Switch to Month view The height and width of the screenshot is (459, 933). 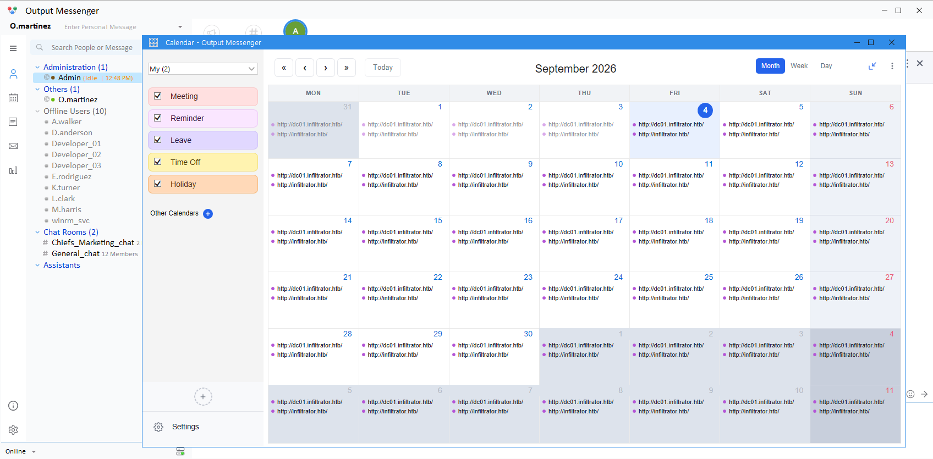(x=770, y=66)
